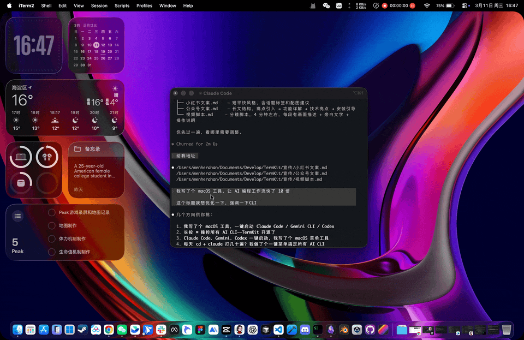Launch Slack from the dock
The width and height of the screenshot is (524, 340).
pos(161,330)
